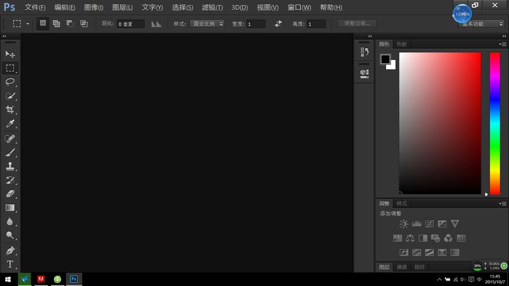Image resolution: width=509 pixels, height=286 pixels.
Task: Toggle the anti-alias option icon
Action: pyautogui.click(x=156, y=24)
